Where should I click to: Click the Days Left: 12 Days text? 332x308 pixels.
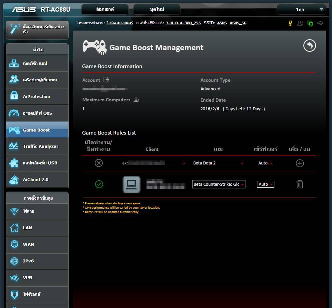coord(244,109)
